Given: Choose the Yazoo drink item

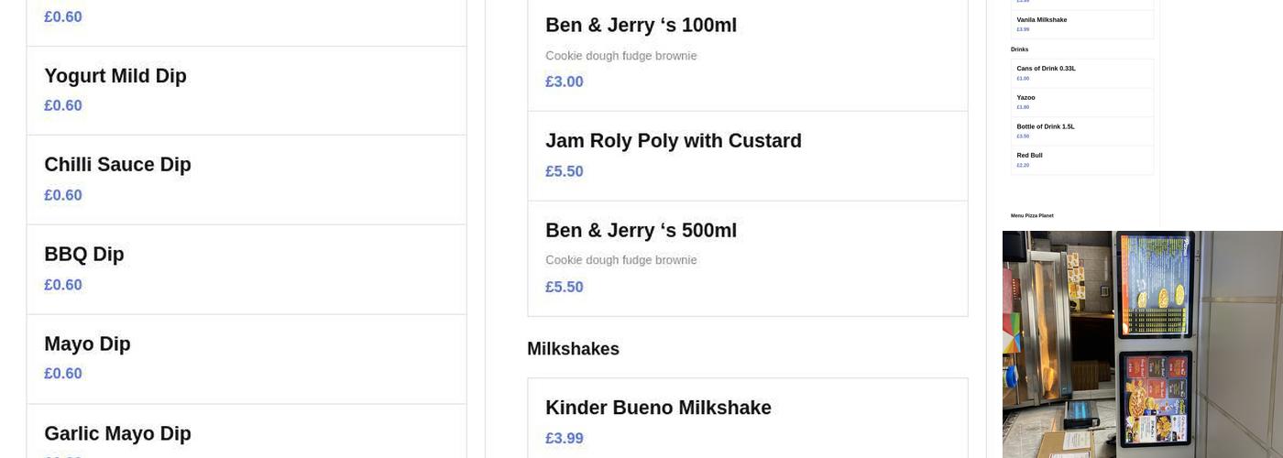Looking at the screenshot, I should [1025, 98].
